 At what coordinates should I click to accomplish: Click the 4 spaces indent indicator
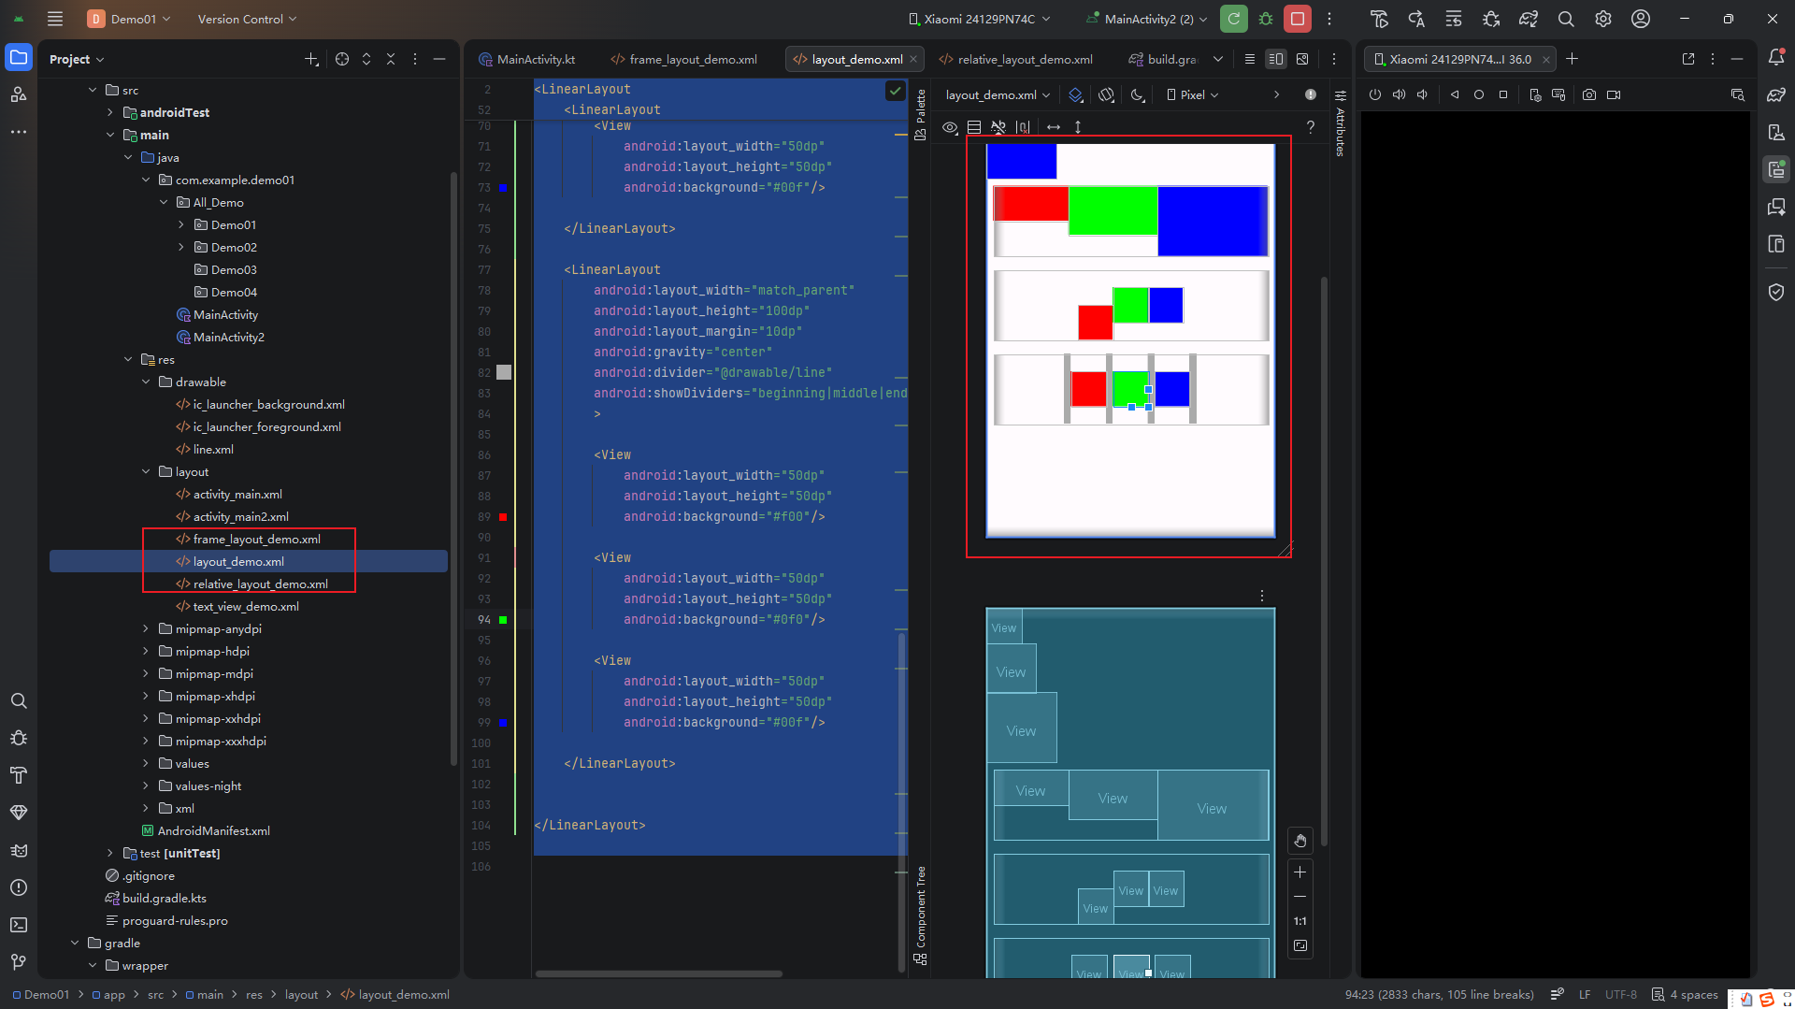point(1685,995)
